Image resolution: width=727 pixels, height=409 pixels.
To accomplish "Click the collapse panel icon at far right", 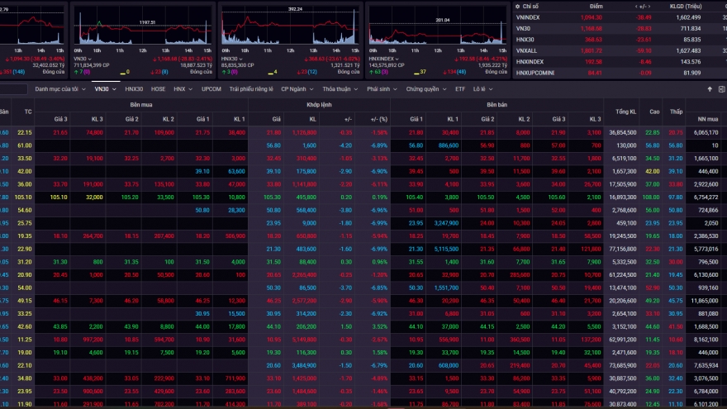I will (x=720, y=88).
